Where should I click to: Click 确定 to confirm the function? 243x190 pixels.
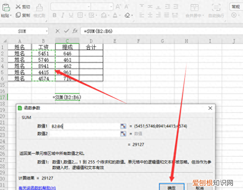pos(172,187)
